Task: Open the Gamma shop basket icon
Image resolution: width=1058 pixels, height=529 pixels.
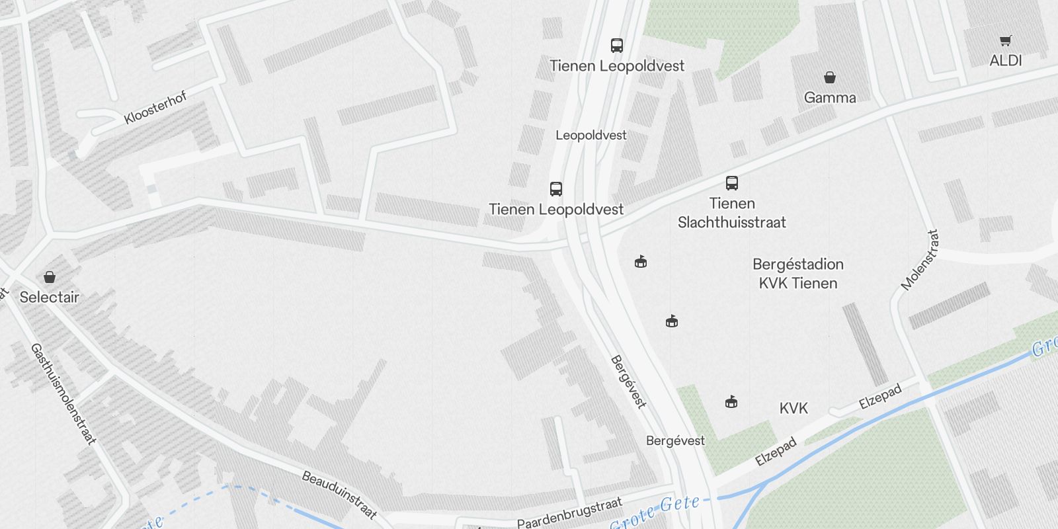Action: [830, 78]
